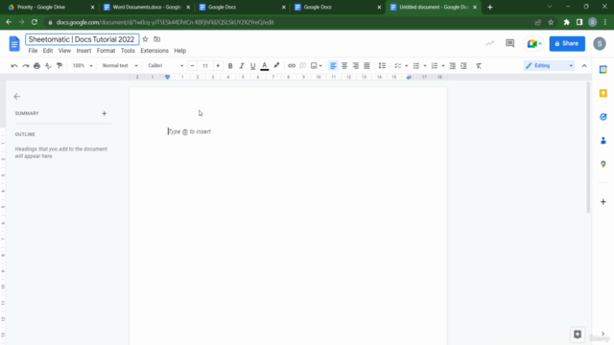Increase the indent
This screenshot has height=345, width=614.
463,66
